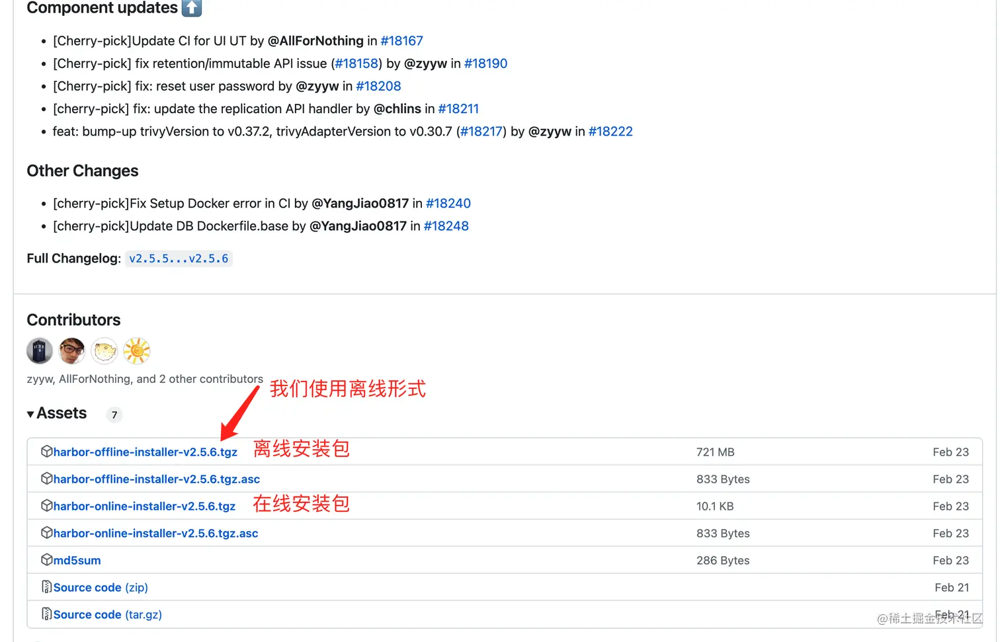Screen dimensions: 1000x642
Task: Download harbor-online-installer-v2.5.6.tgz
Action: click(144, 506)
